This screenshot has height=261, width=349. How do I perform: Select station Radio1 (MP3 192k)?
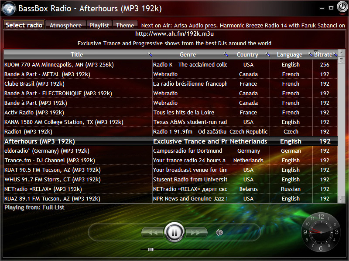(28, 132)
